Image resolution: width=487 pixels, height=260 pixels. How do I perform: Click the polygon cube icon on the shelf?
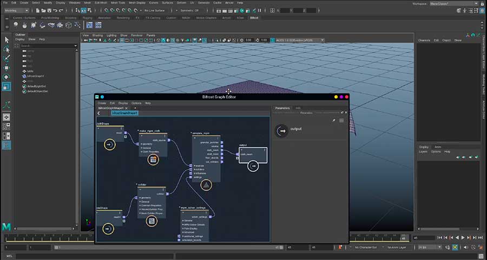click(69, 25)
